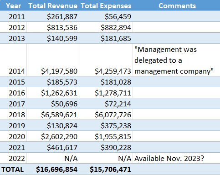Select expenses cell $1,955,815

(106, 136)
